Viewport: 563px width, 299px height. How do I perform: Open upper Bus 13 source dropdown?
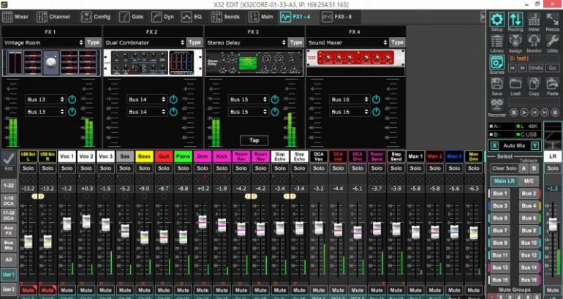[x=45, y=99]
